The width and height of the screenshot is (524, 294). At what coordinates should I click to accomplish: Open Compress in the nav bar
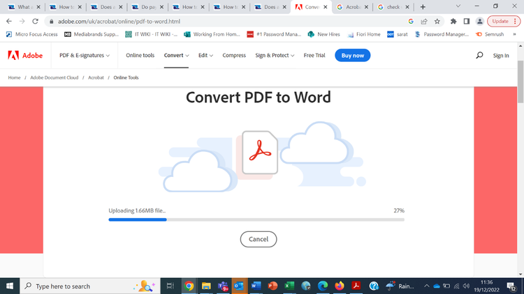point(234,55)
